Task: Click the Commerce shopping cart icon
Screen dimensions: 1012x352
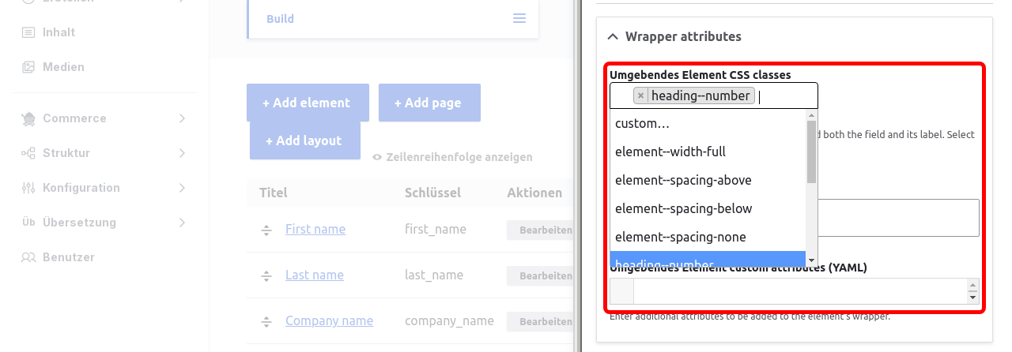Action: (x=28, y=118)
